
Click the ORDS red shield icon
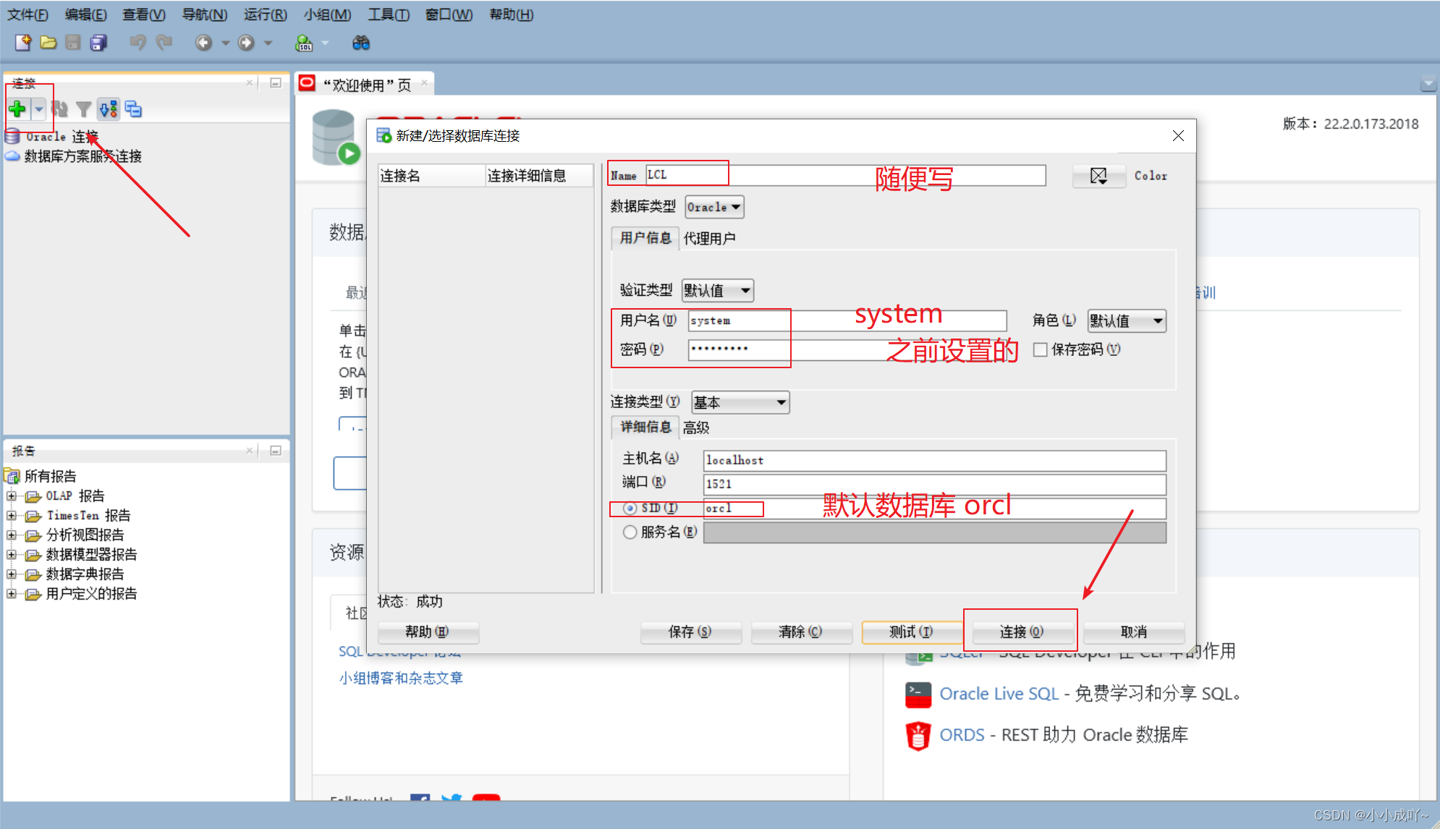[x=918, y=736]
